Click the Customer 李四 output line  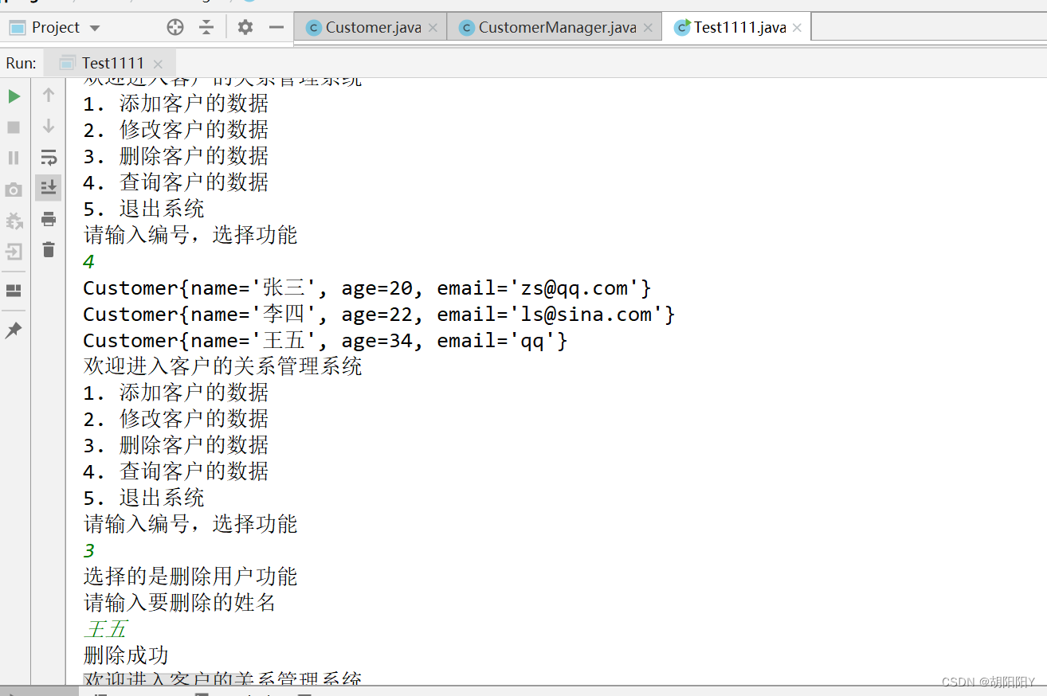[379, 314]
